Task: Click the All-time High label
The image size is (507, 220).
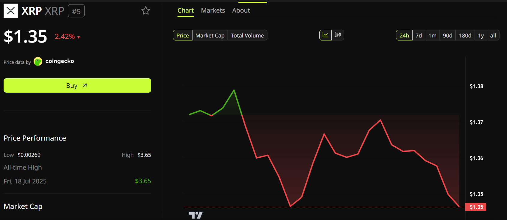Action: point(23,168)
